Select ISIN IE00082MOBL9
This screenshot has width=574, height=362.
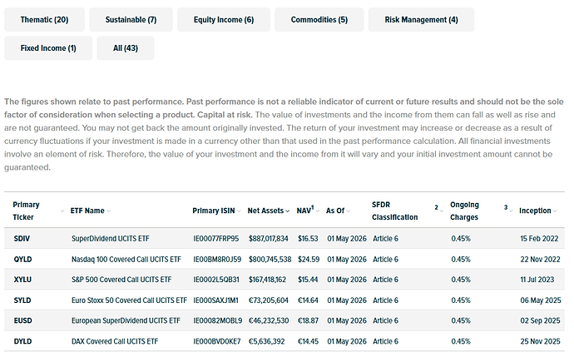[x=217, y=320]
